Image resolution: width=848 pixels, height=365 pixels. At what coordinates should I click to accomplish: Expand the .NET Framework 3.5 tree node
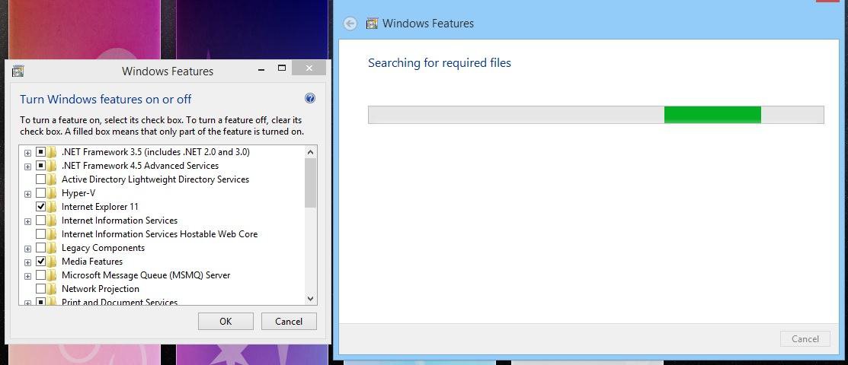click(28, 152)
